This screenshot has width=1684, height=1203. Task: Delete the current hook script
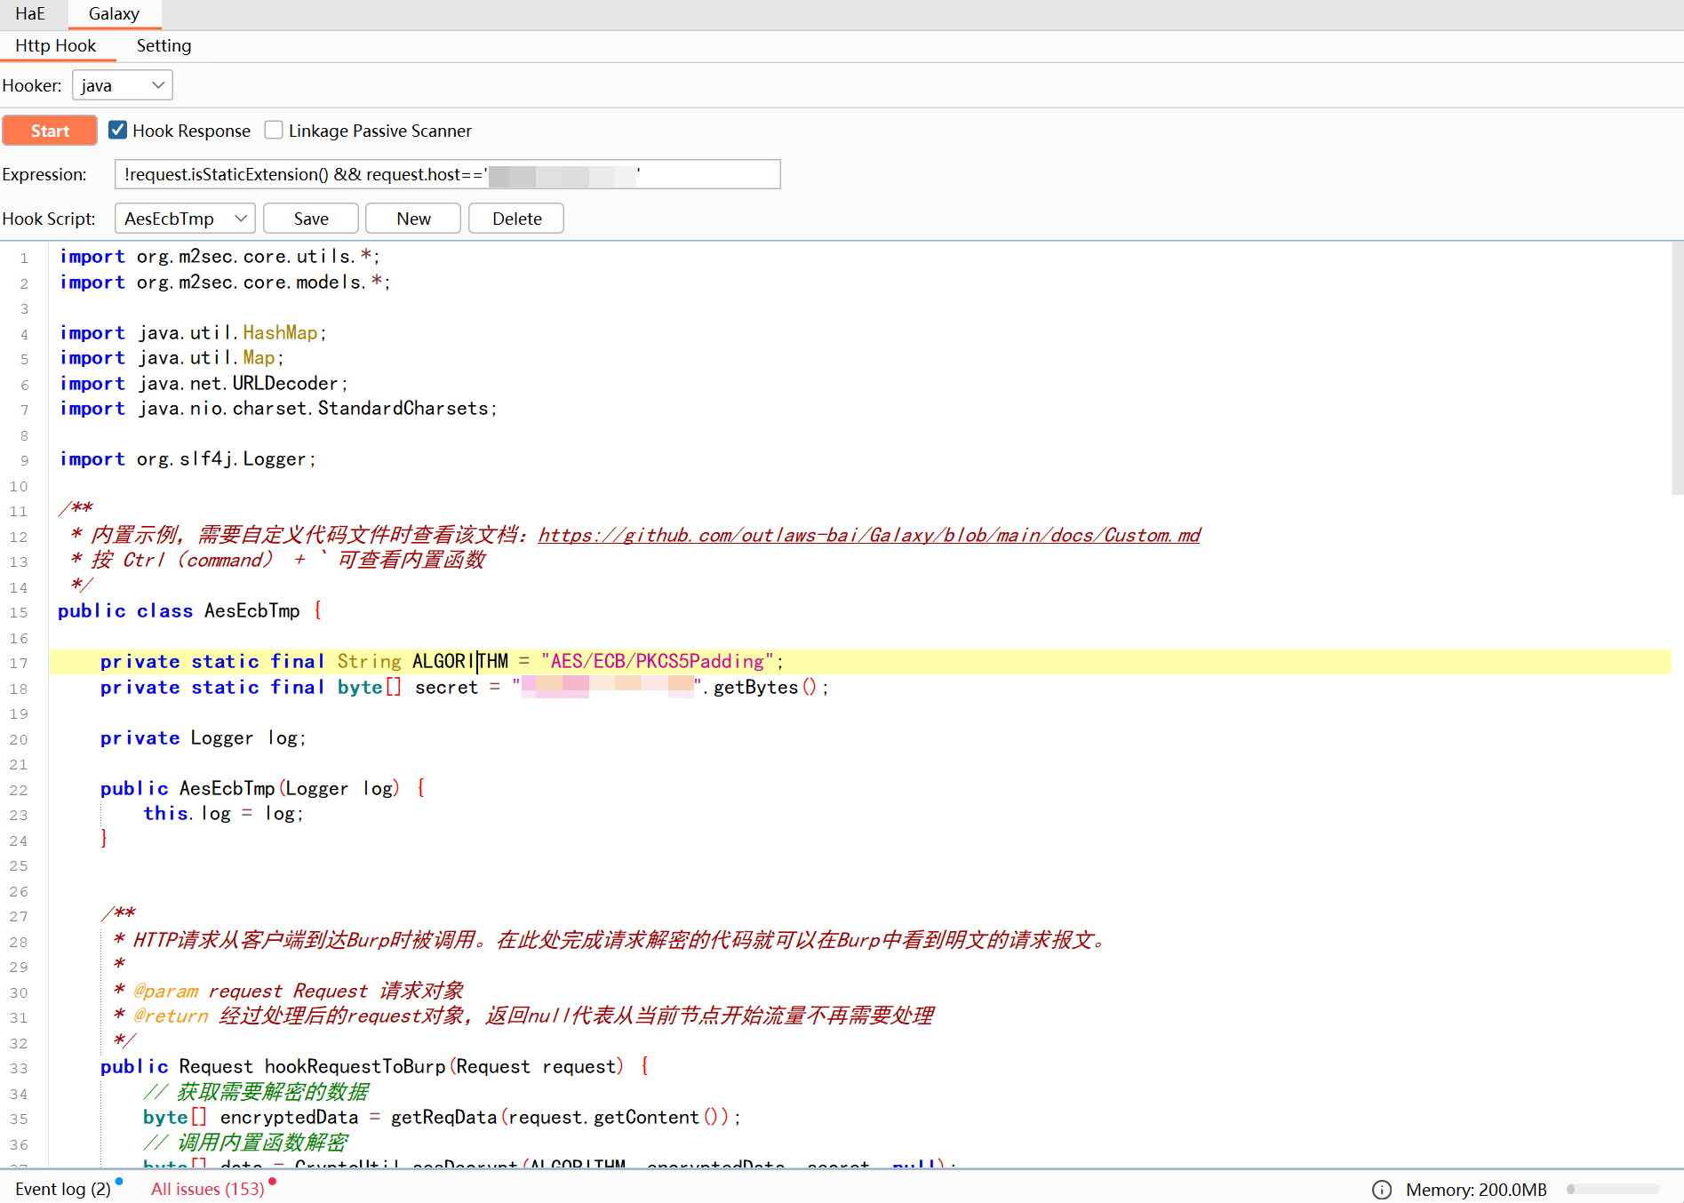[x=516, y=219]
